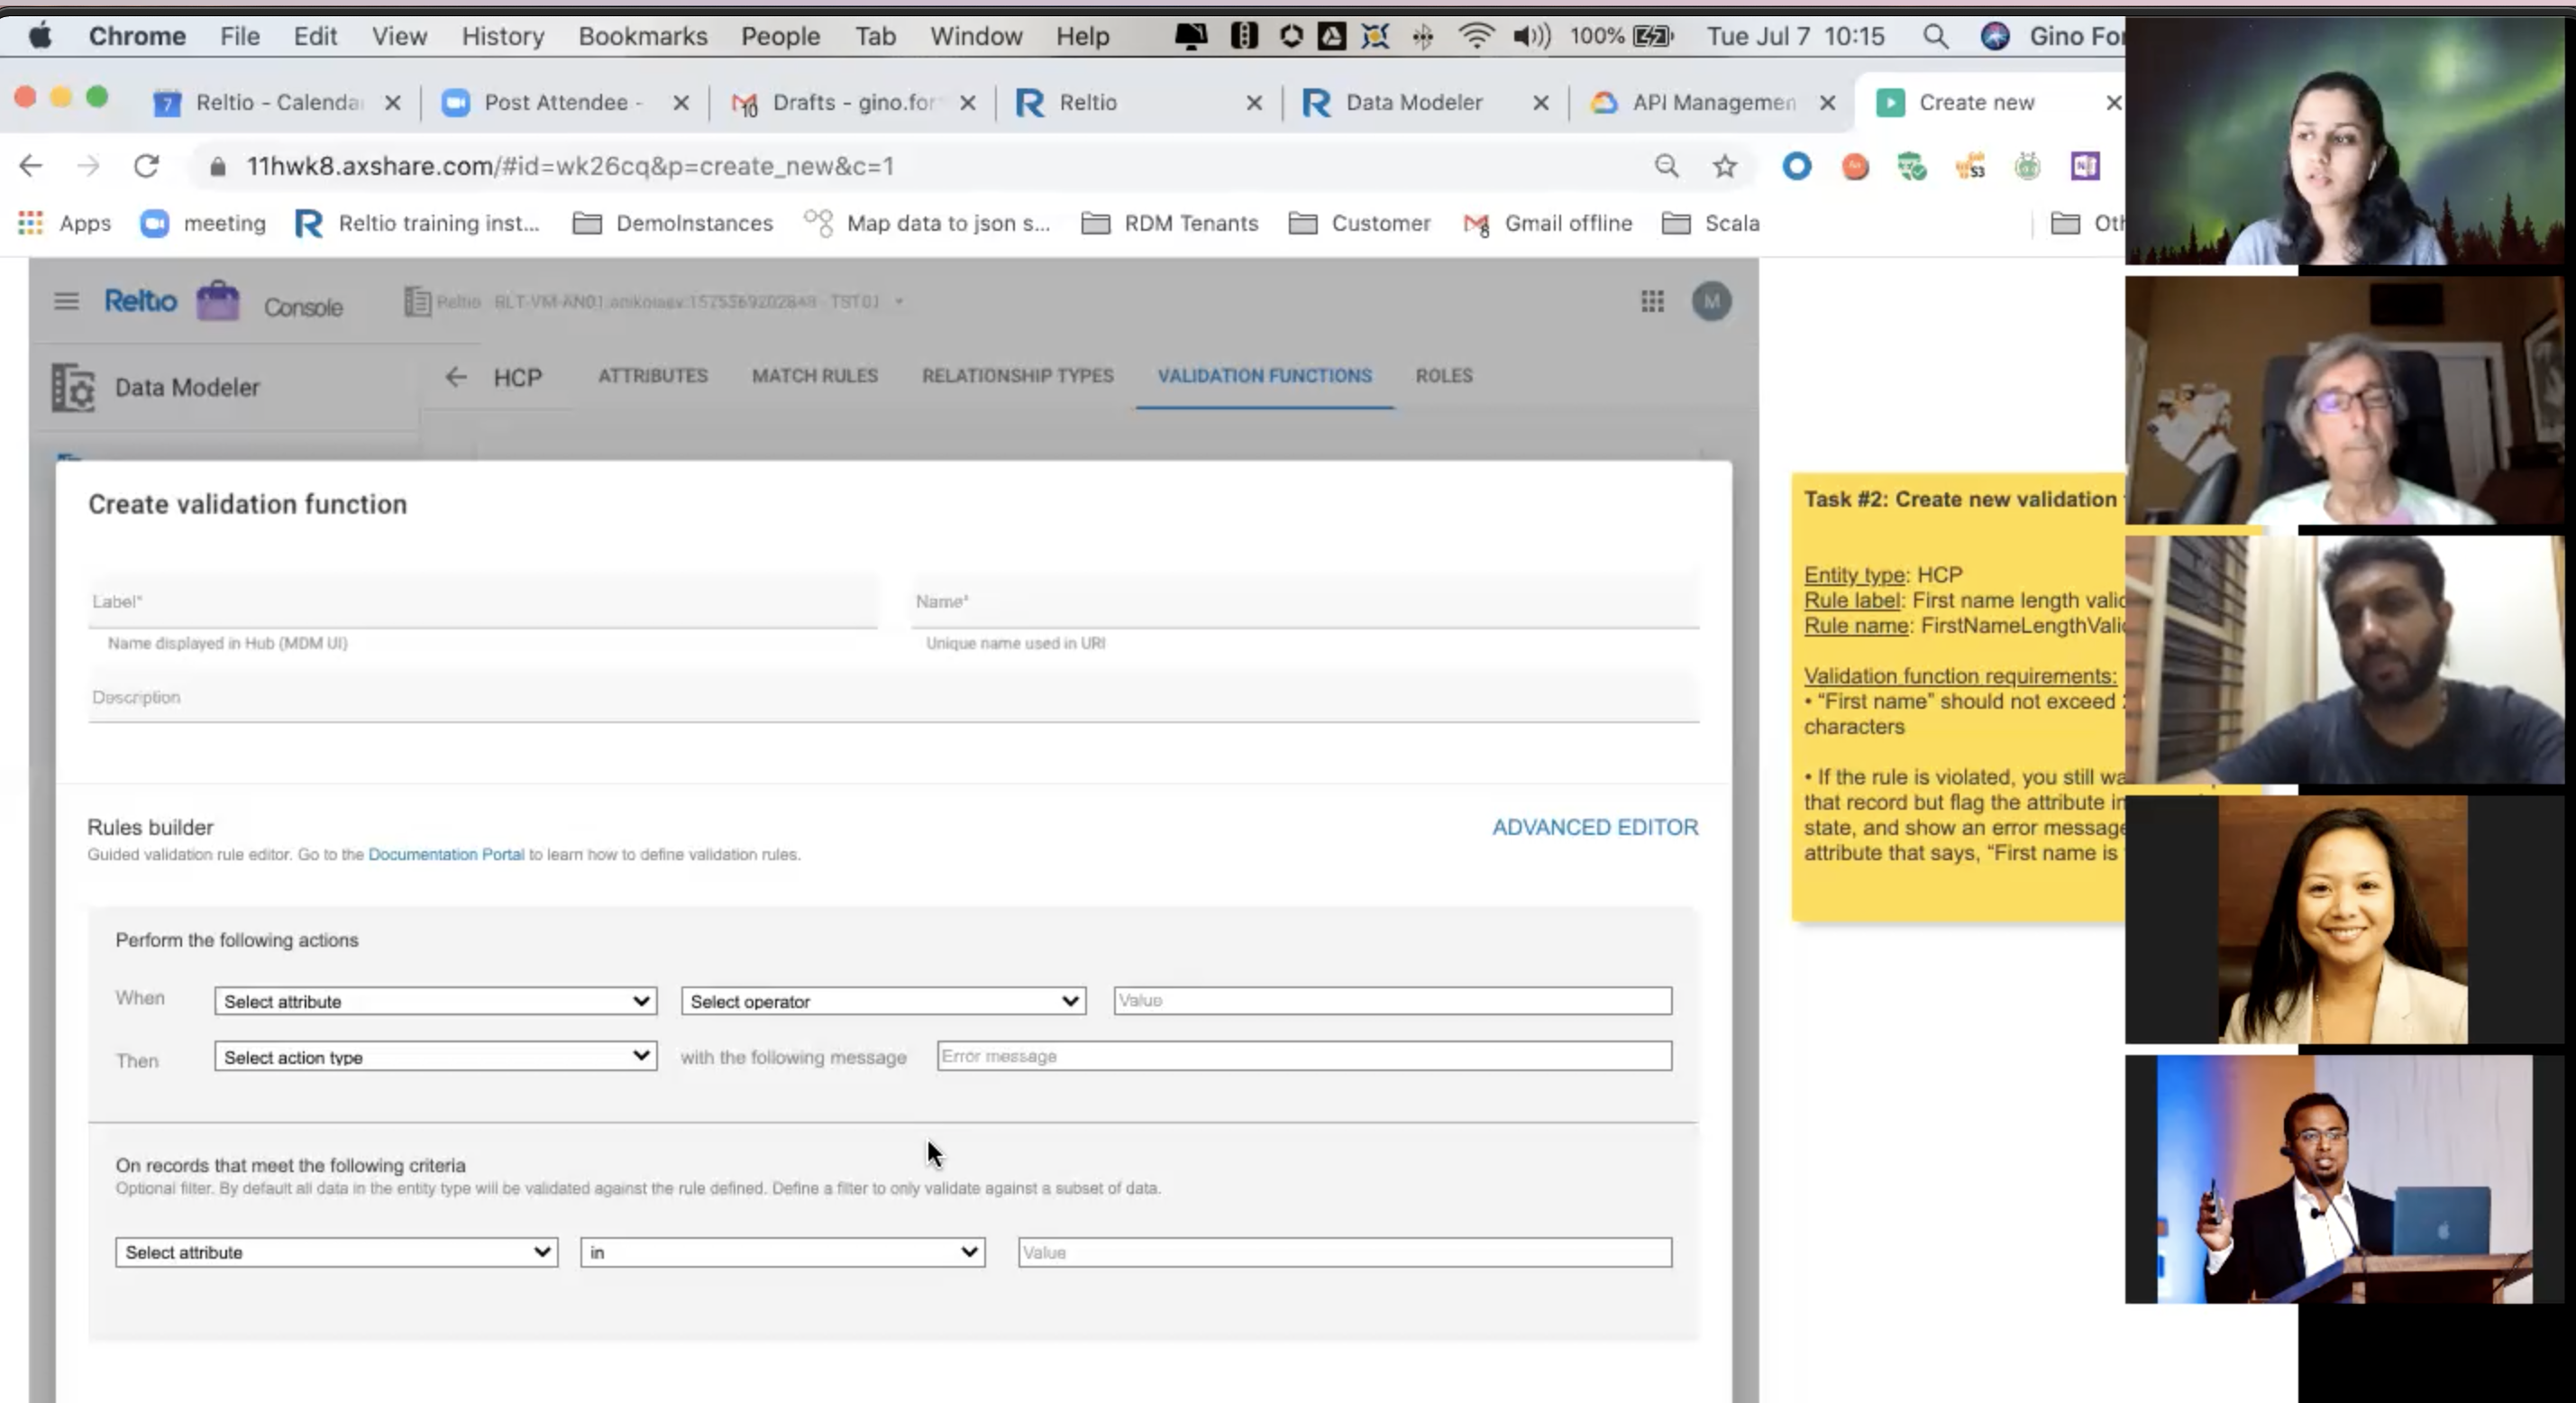
Task: Switch to the MATCH RULES tab
Action: pos(814,376)
